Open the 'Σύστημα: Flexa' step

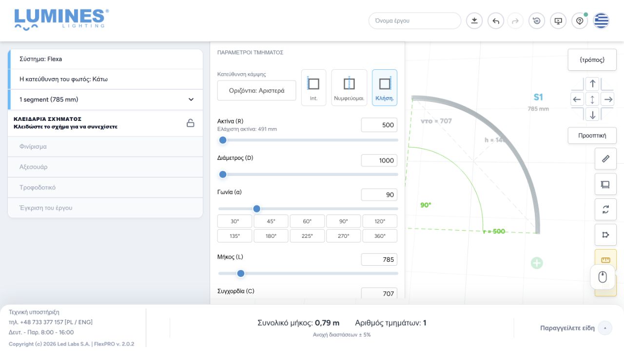pos(105,59)
